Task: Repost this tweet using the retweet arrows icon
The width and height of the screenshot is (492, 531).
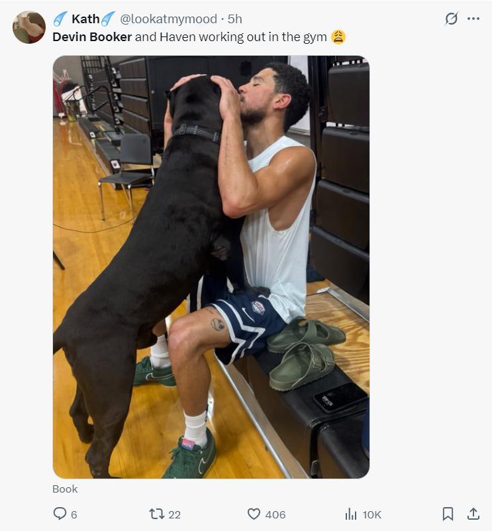Action: click(157, 514)
